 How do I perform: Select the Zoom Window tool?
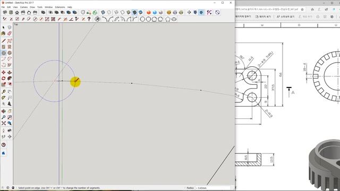point(10,117)
